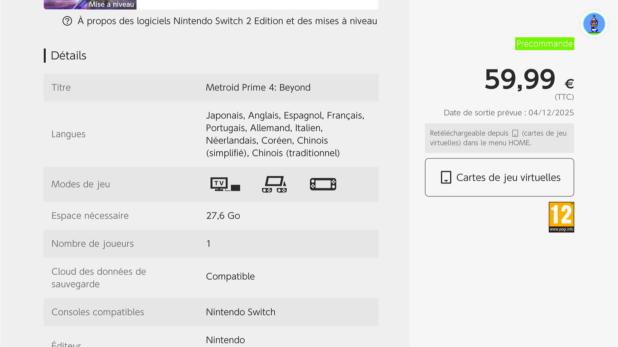Click the tabletop mode icon
The height and width of the screenshot is (347, 618).
(x=274, y=184)
